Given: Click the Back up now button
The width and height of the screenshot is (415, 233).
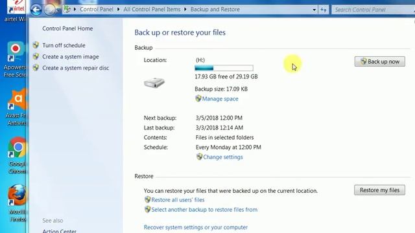Looking at the screenshot, I should coord(380,61).
